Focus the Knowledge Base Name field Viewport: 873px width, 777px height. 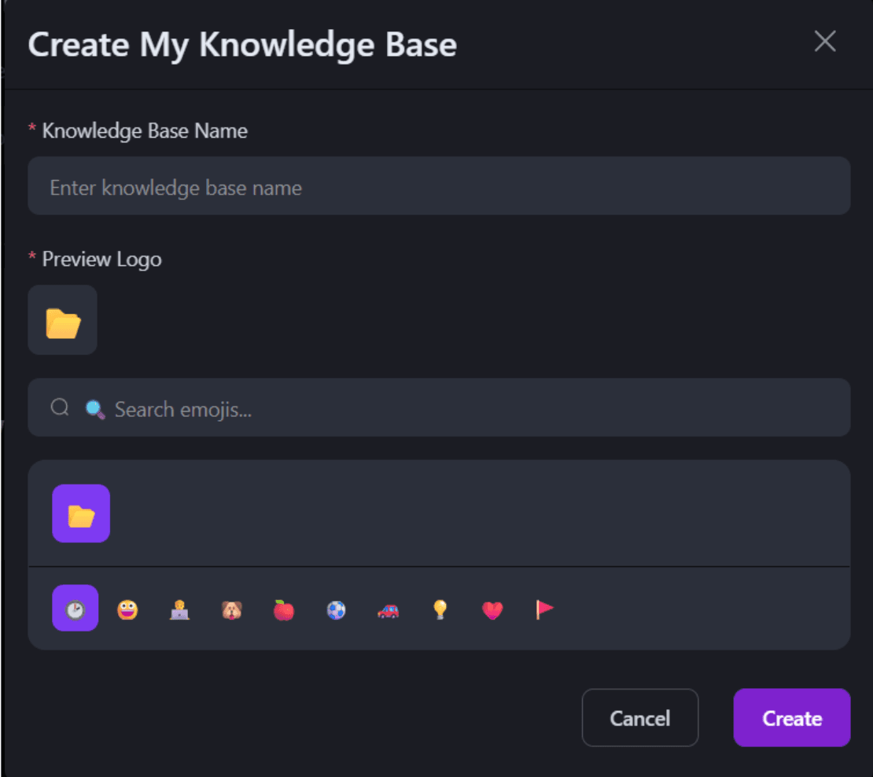tap(439, 186)
